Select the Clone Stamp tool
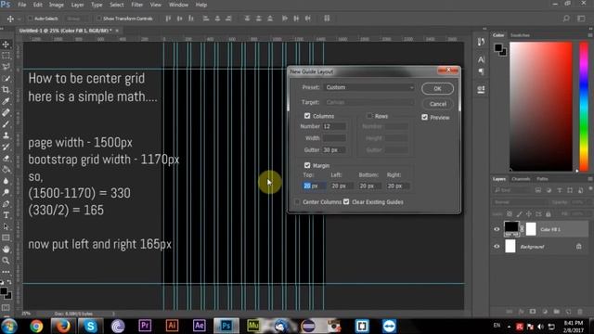The image size is (594, 334). coord(6,135)
